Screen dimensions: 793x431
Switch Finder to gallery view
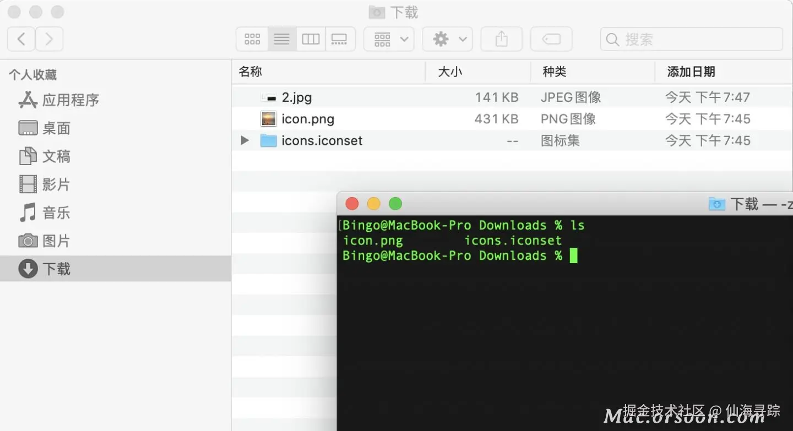point(340,39)
